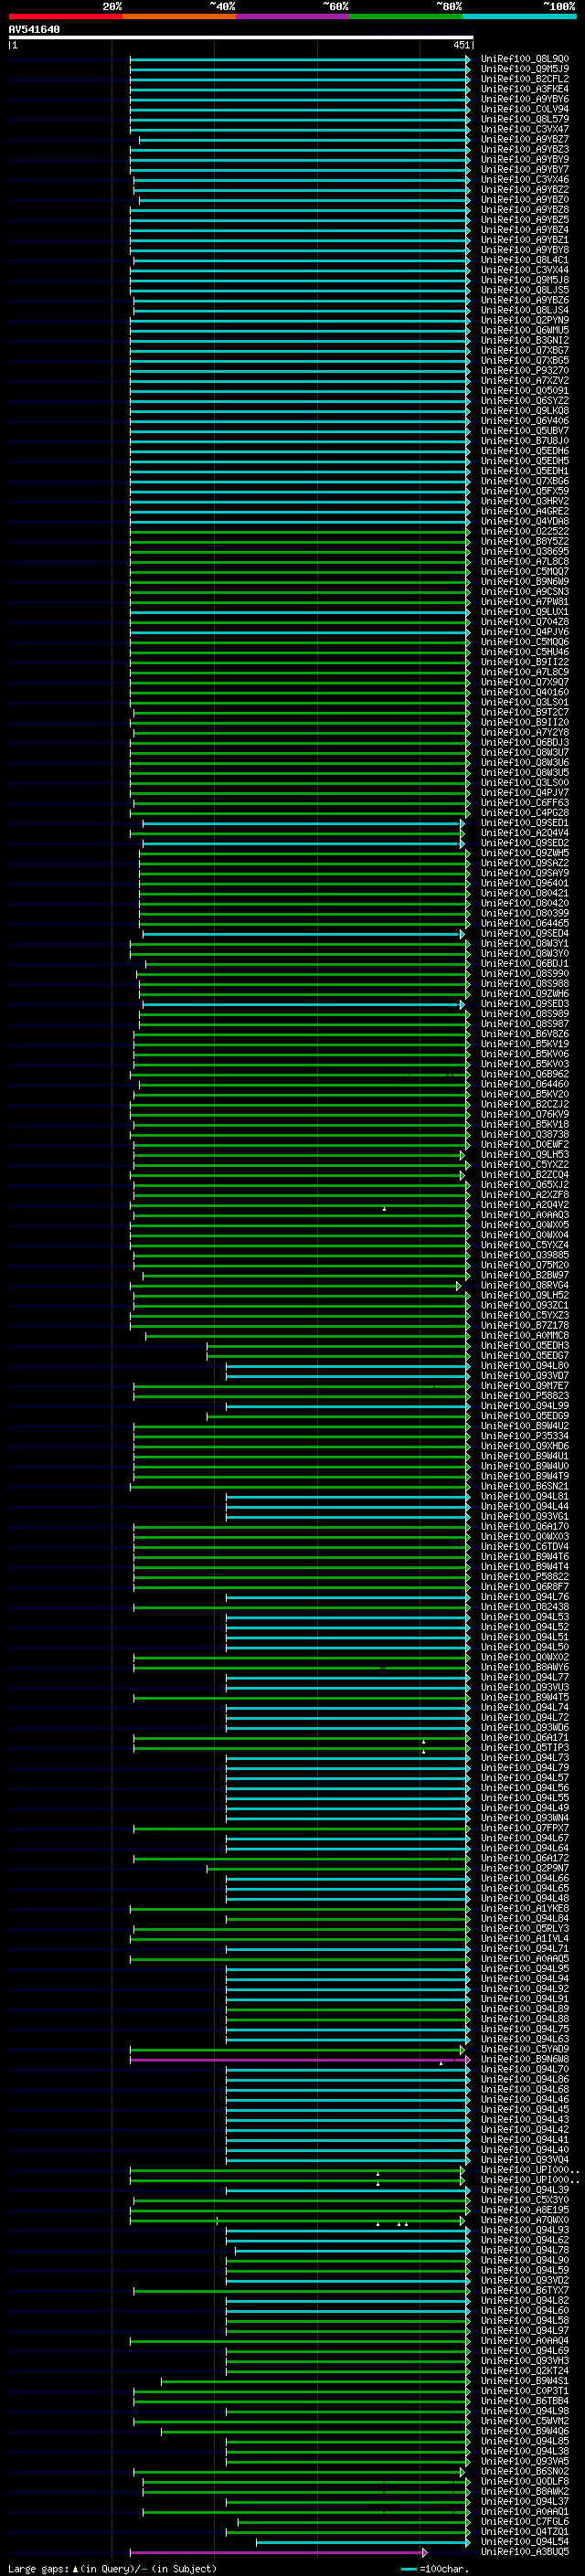This screenshot has height=2576, width=585.
Task: Select the UniRef100_Q93ZC1 label
Action: tap(525, 1306)
